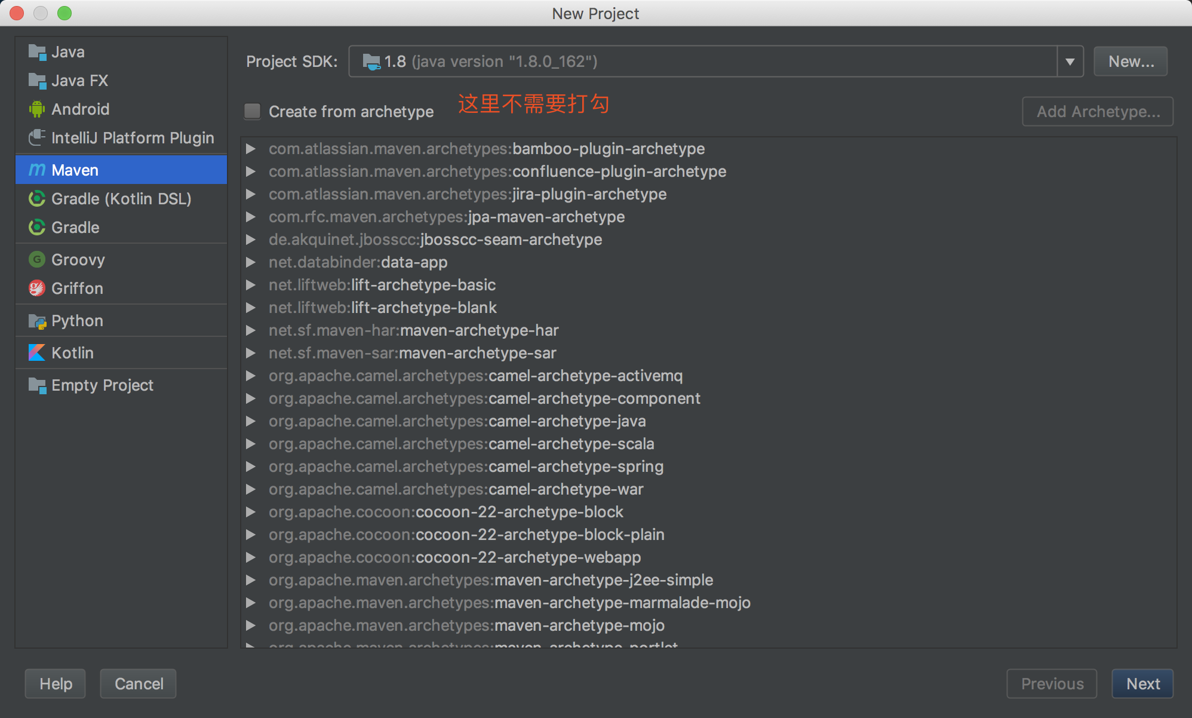Expand lift-archetype-blank node

pos(251,308)
